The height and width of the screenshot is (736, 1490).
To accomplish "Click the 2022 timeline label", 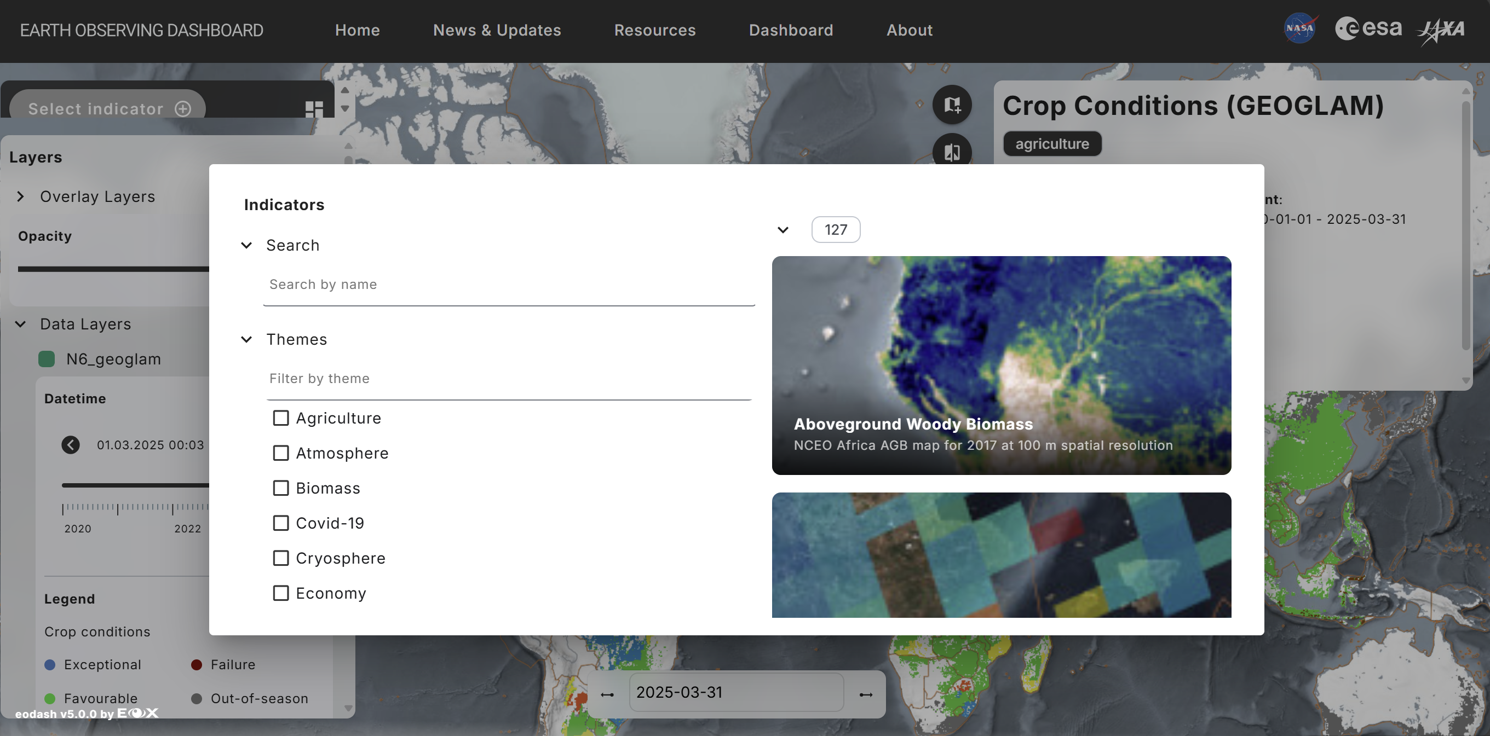I will point(188,529).
